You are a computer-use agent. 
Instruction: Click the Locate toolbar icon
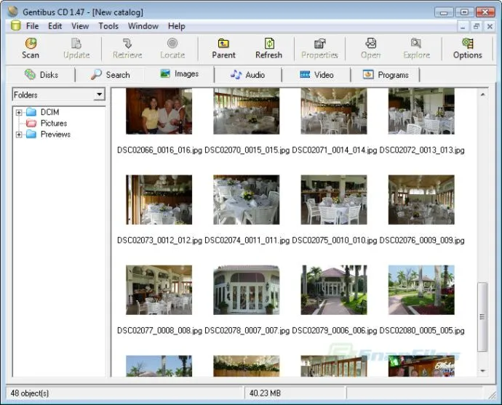tap(172, 44)
